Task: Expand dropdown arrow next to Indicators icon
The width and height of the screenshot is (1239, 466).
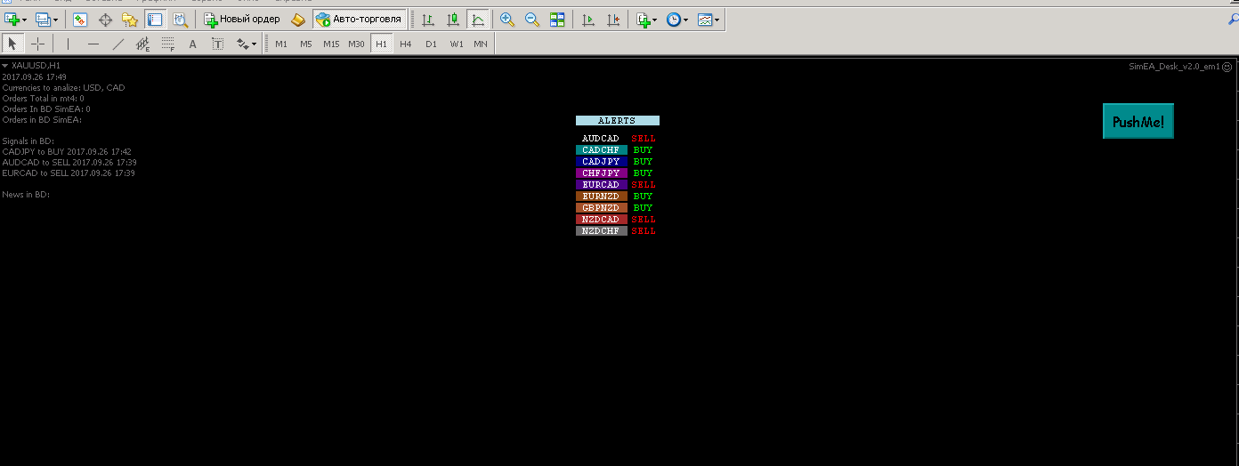Action: point(655,20)
